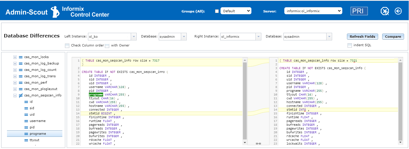Viewport: 409px width, 149px height.
Task: Click the difference icon beside cas_mon_seqscan_info
Action: coord(21,95)
